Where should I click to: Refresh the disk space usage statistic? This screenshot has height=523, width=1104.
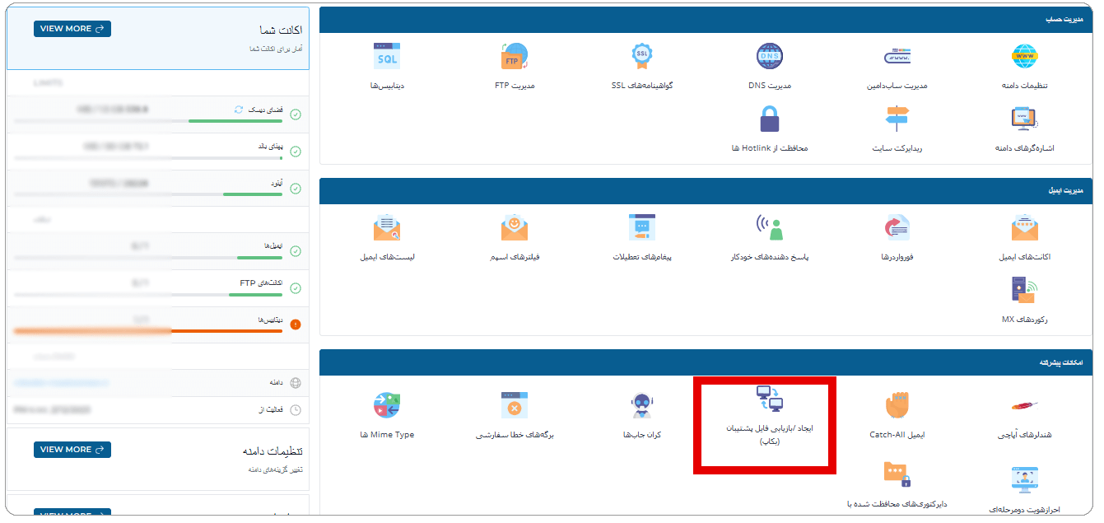(x=239, y=109)
